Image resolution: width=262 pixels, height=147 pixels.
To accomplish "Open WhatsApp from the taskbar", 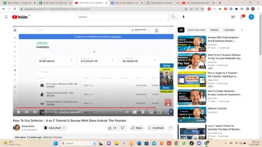I will click(x=184, y=143).
